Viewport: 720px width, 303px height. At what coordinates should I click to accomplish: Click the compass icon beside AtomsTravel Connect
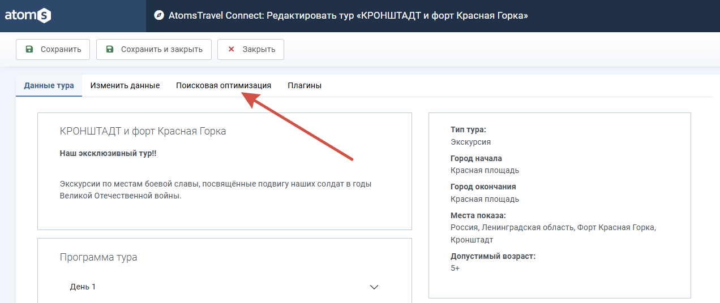click(x=159, y=16)
